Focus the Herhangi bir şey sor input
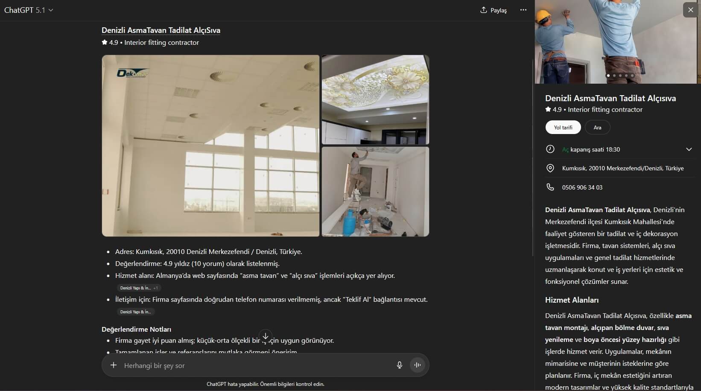The width and height of the screenshot is (701, 391). tap(256, 365)
